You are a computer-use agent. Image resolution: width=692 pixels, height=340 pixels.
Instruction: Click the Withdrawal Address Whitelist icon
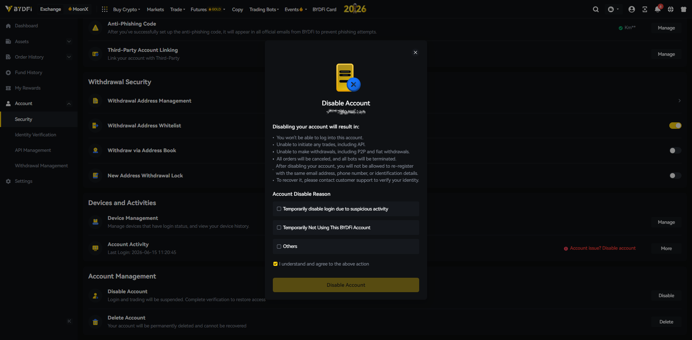96,126
